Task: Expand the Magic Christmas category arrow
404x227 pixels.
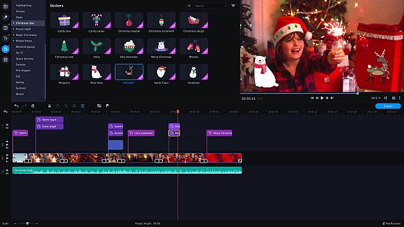Action: [x=14, y=35]
